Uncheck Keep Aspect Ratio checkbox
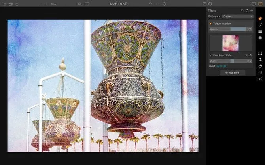This screenshot has height=165, width=265. pos(210,55)
